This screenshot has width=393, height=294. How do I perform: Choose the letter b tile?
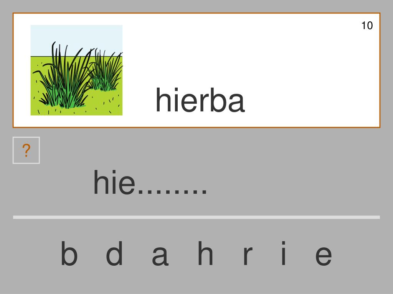[69, 253]
